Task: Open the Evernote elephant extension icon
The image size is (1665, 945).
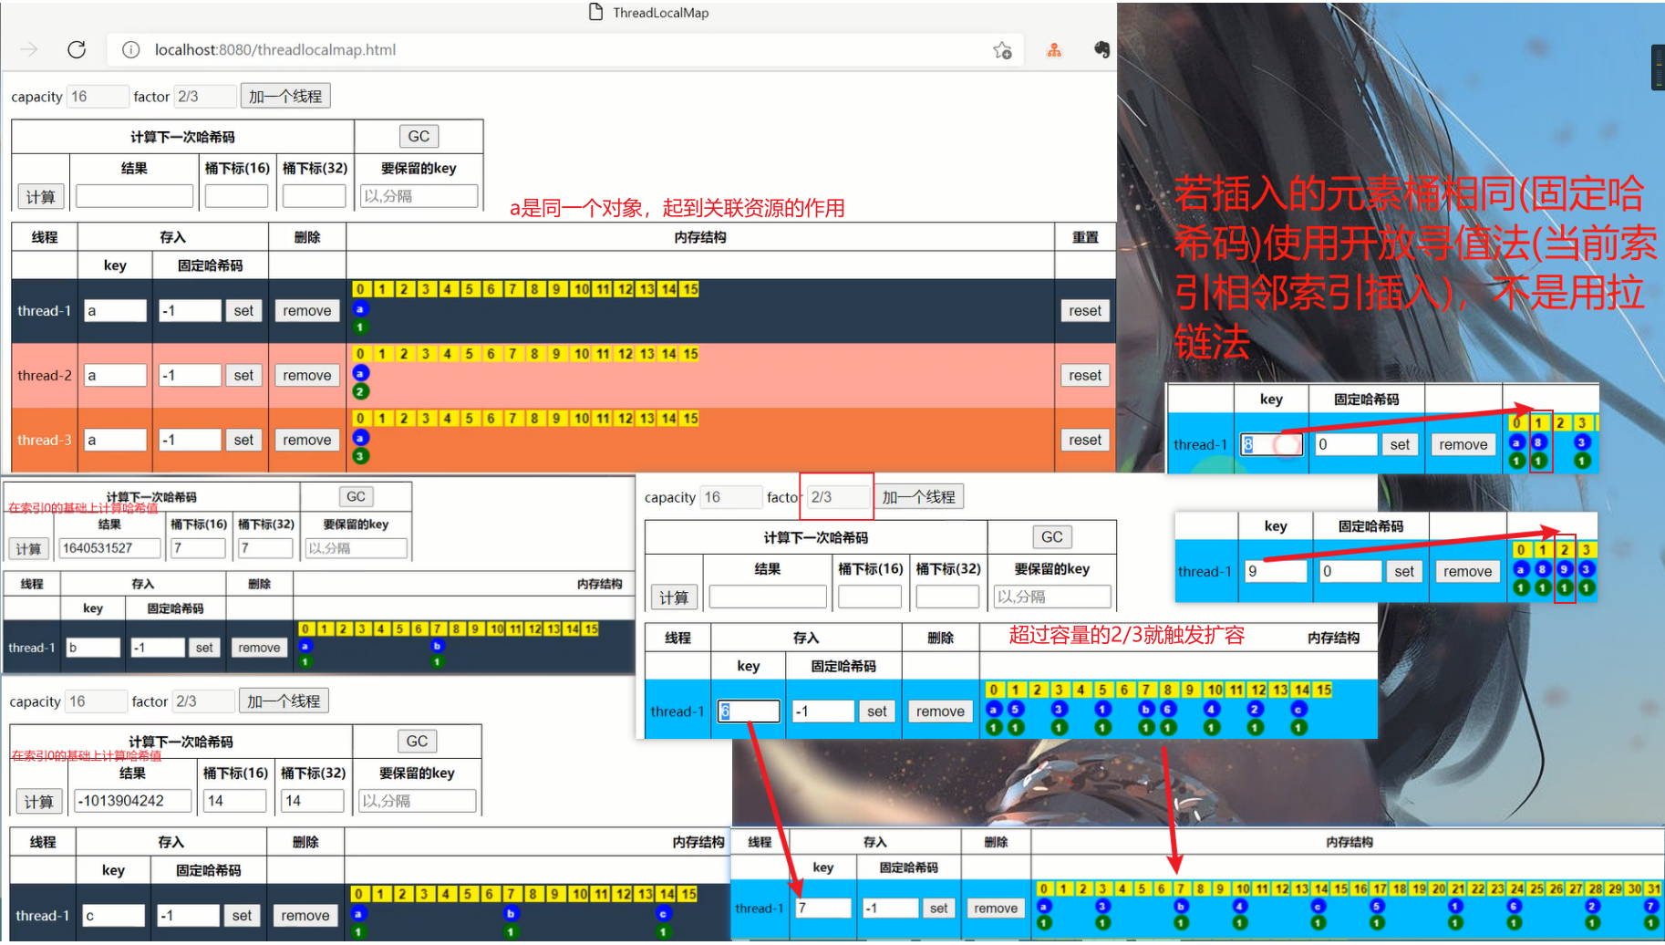Action: point(1101,49)
